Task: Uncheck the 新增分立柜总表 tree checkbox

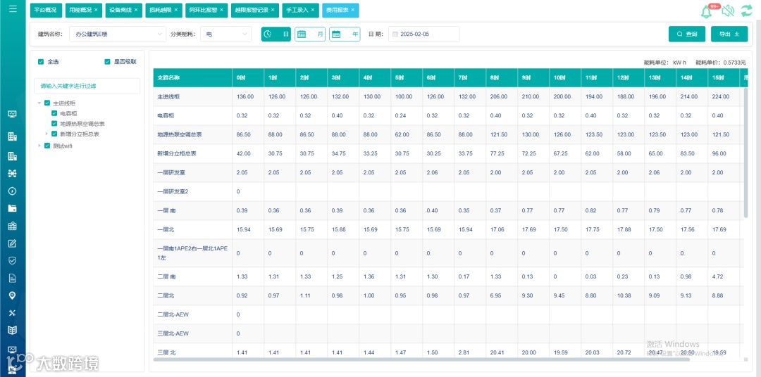Action: (54, 134)
